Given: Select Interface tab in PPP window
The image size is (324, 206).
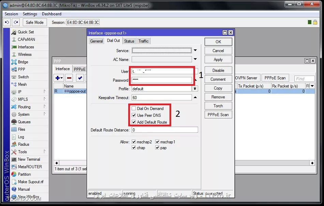Looking at the screenshot, I should (x=63, y=69).
